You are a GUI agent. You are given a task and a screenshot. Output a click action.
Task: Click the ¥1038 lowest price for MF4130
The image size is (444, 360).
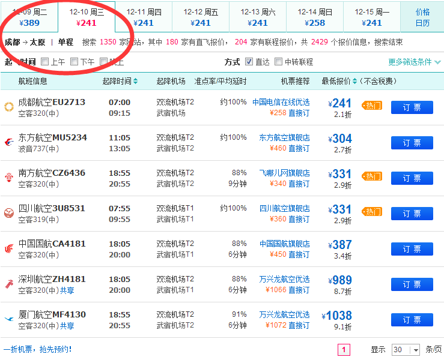(x=336, y=316)
